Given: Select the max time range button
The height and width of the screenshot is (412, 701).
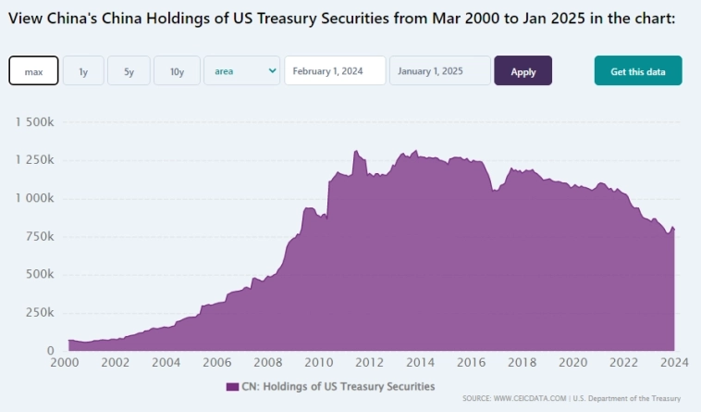Looking at the screenshot, I should (34, 71).
